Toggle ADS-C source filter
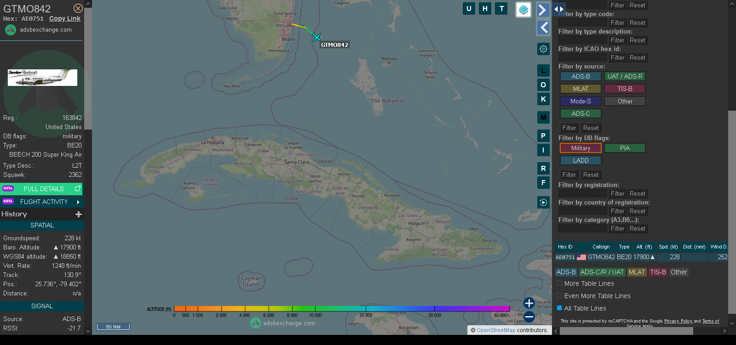This screenshot has width=736, height=345. (581, 113)
